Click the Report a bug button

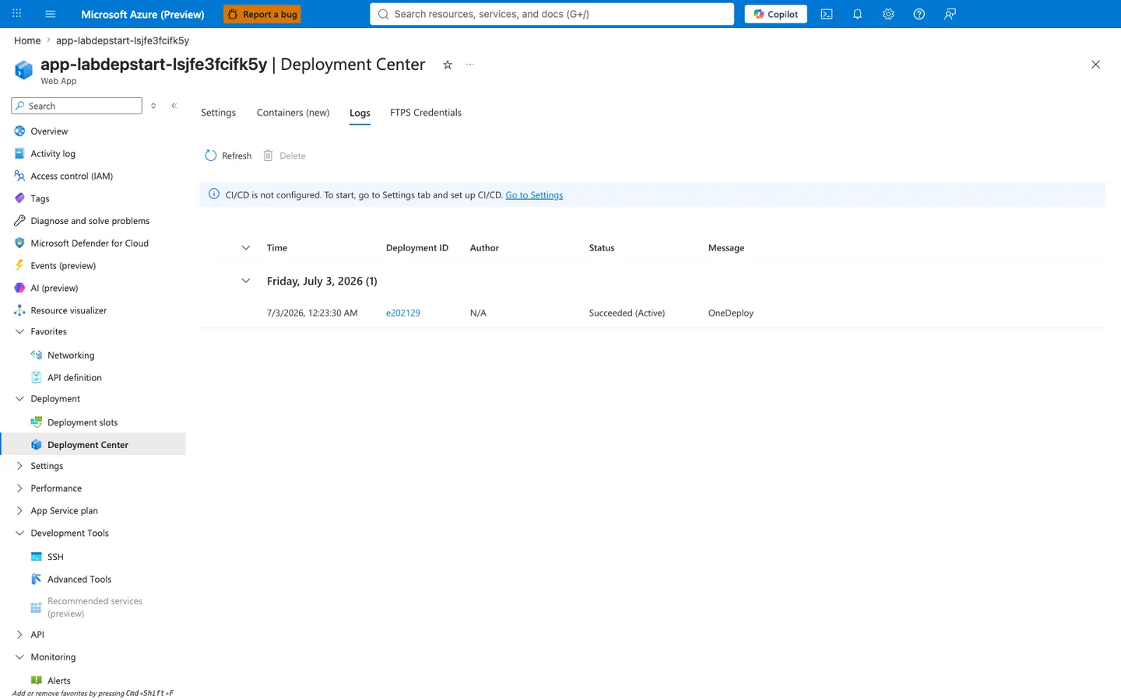pyautogui.click(x=262, y=14)
